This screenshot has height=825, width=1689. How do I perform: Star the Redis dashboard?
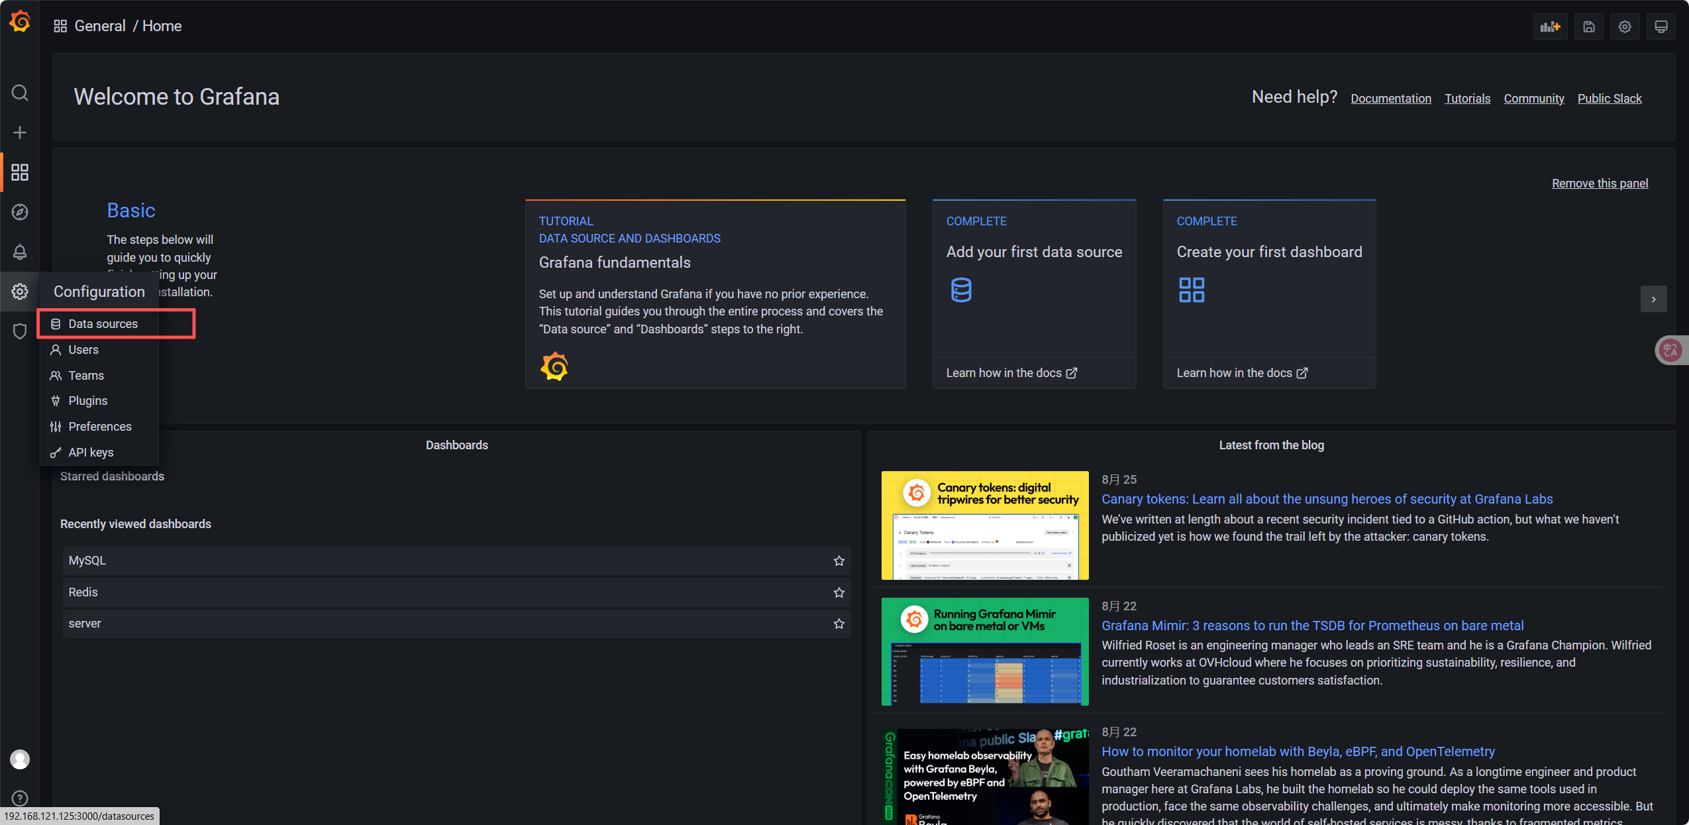[839, 592]
